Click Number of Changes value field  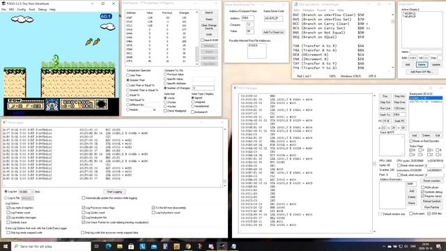tap(203, 88)
